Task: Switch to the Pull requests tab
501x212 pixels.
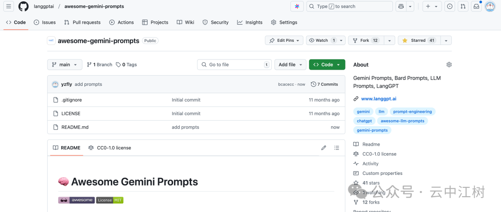Action: click(x=83, y=22)
